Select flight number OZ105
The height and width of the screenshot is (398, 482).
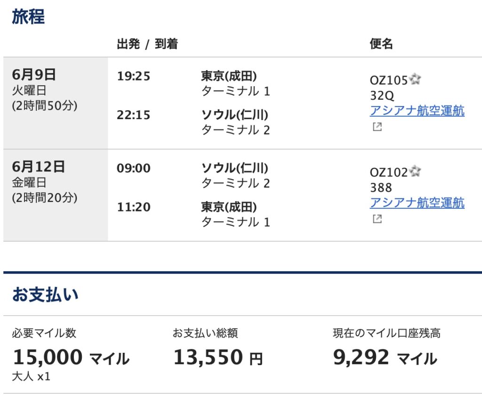388,81
